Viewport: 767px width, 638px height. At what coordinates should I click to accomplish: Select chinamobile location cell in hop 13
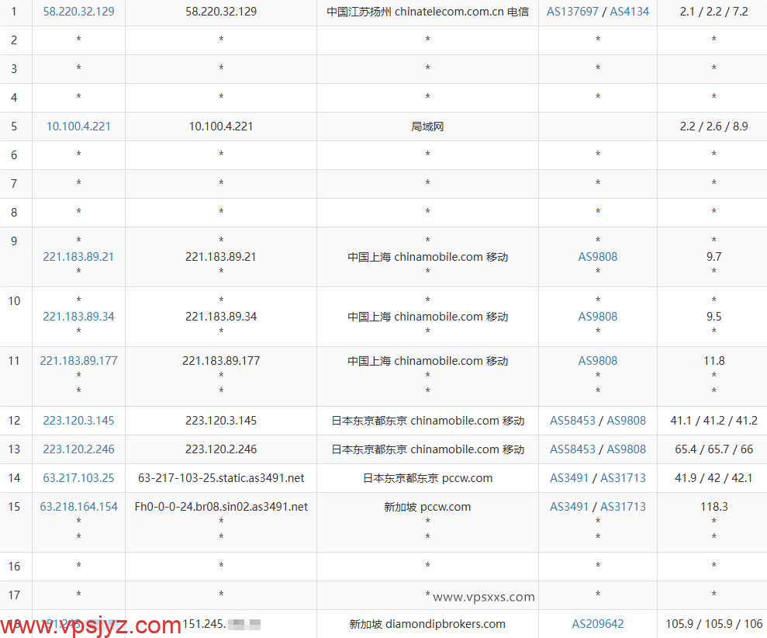(427, 449)
